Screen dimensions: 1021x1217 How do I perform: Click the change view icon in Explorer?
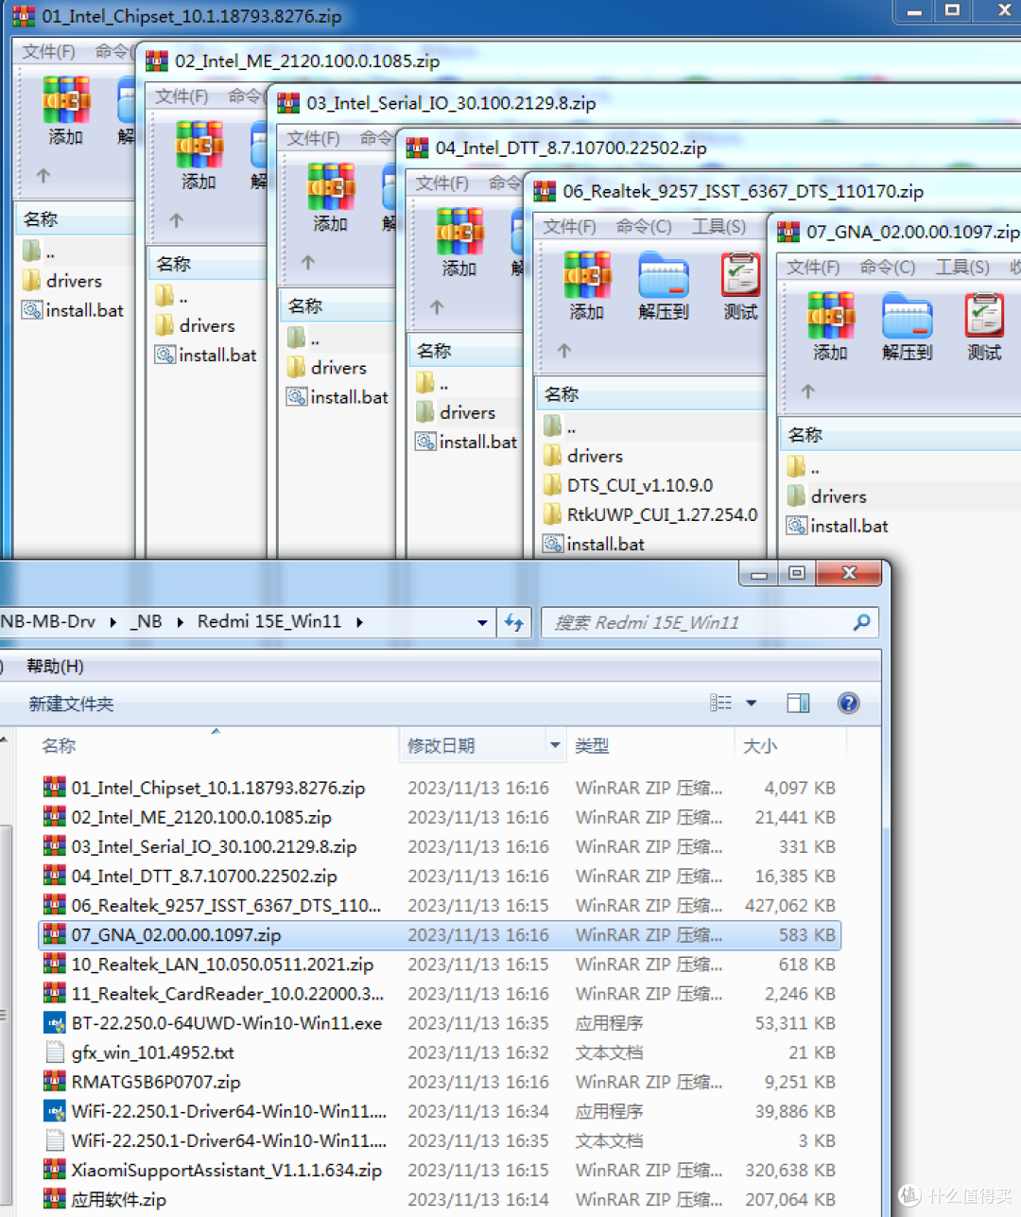[721, 703]
